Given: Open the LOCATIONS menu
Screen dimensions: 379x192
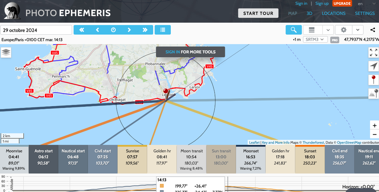Looking at the screenshot, I should [x=334, y=14].
